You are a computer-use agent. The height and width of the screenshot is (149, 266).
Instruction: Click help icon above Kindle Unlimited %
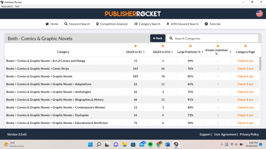[218, 46]
